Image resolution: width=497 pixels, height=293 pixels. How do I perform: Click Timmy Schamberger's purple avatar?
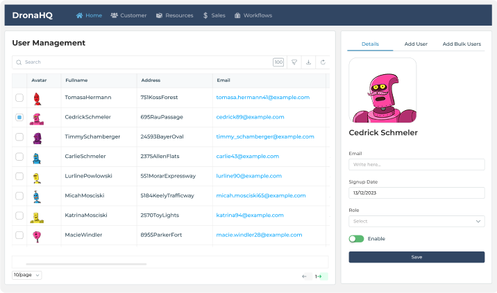click(x=37, y=139)
